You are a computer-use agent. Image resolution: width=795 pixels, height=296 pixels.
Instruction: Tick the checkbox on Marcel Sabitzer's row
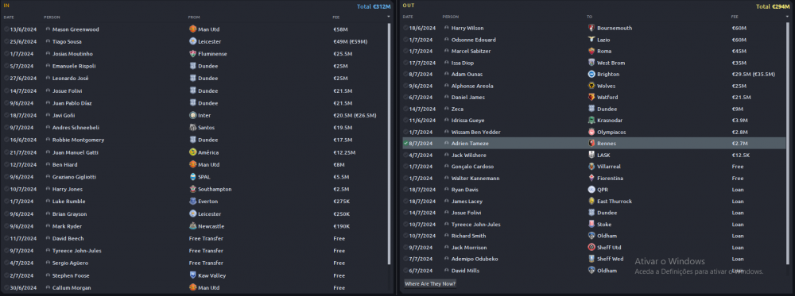405,51
